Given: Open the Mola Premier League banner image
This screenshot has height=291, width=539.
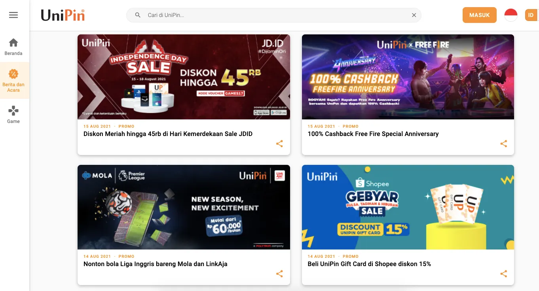Looking at the screenshot, I should pyautogui.click(x=184, y=207).
